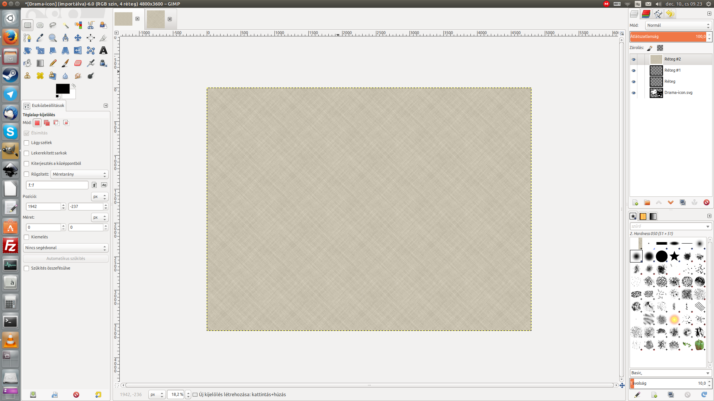Image resolution: width=714 pixels, height=401 pixels.
Task: Select the Move tool
Action: [78, 38]
